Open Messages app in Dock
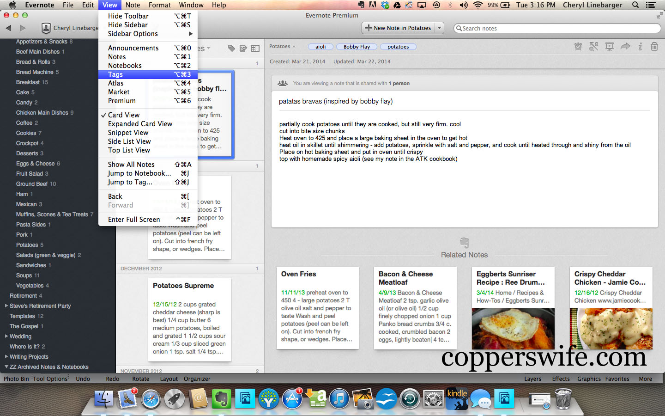This screenshot has height=416, width=665. (481, 398)
